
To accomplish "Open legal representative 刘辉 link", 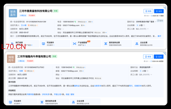I will (x=21, y=71).
